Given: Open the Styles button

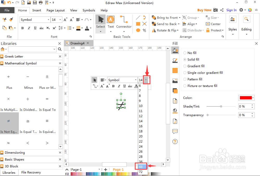Looking at the screenshot, I should [x=232, y=26].
